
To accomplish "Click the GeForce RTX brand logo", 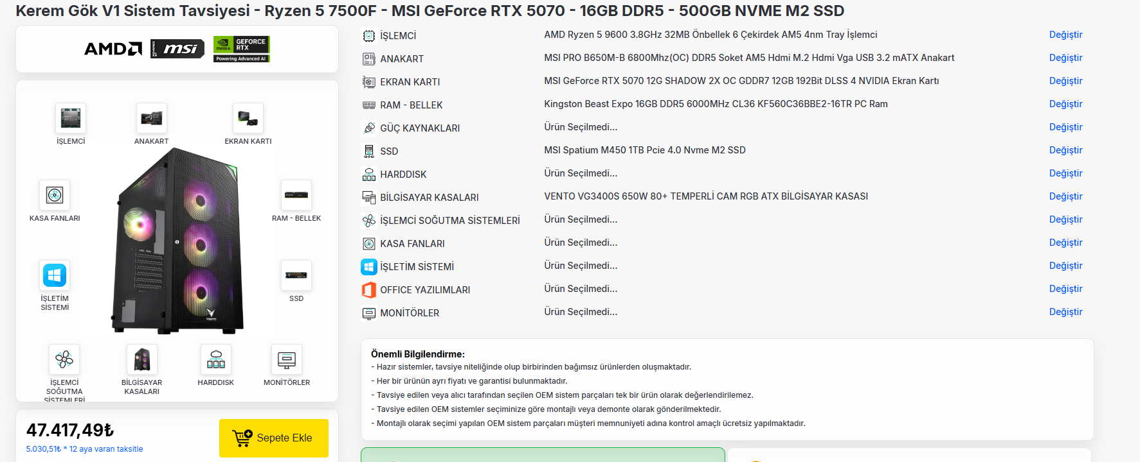I will tap(242, 49).
